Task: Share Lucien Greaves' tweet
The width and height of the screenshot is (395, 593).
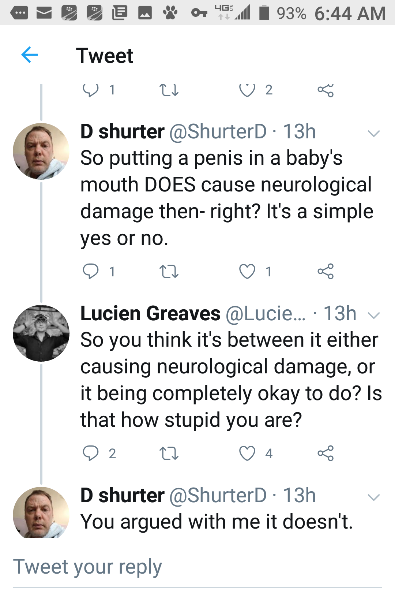Action: (326, 453)
